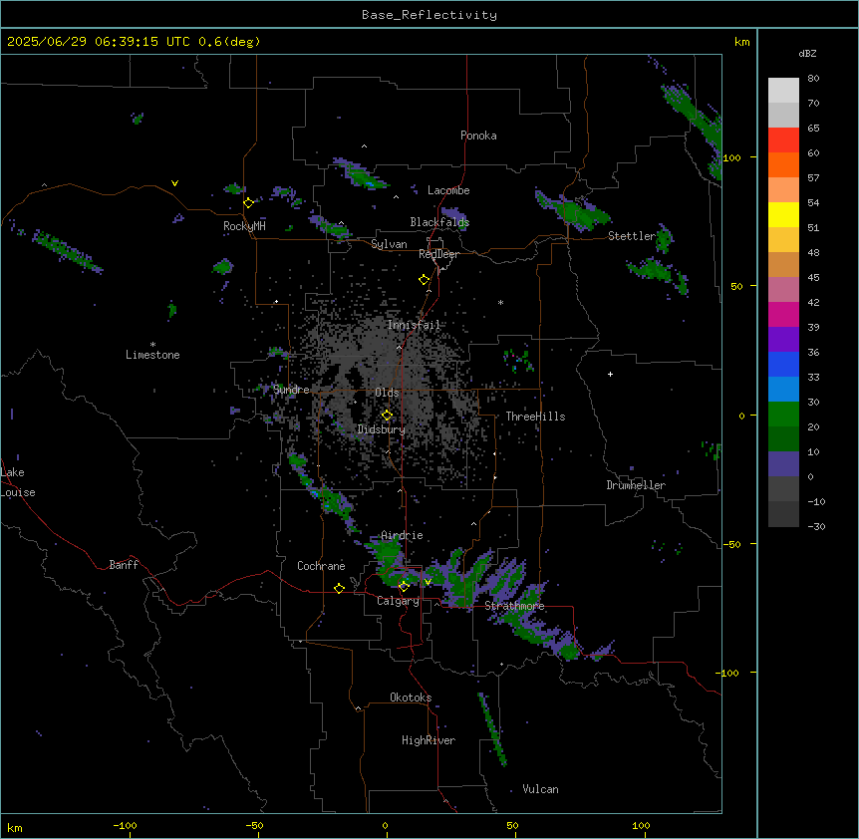Click the -50 tick label on the bottom axis
The width and height of the screenshot is (859, 839).
[254, 825]
